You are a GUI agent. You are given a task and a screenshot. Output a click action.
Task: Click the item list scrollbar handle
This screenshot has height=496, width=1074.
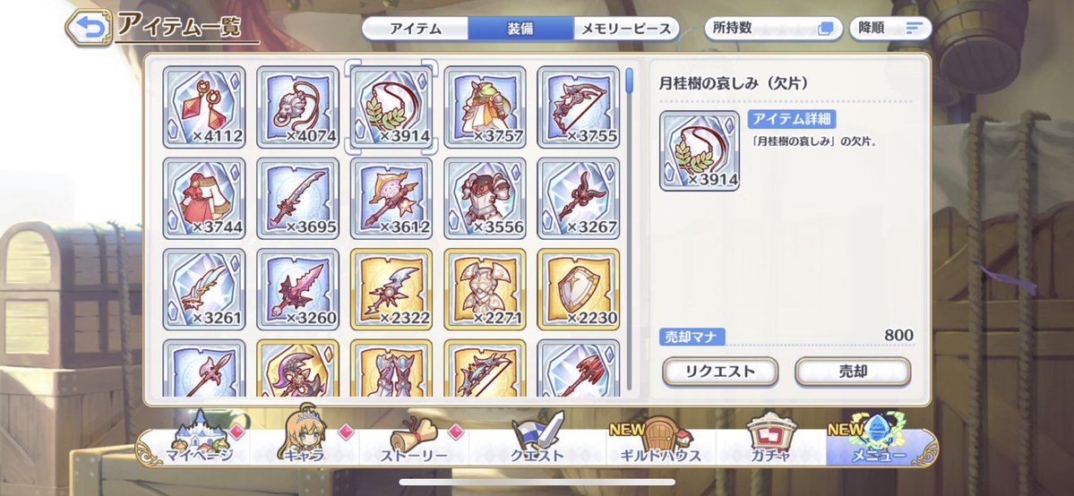630,80
